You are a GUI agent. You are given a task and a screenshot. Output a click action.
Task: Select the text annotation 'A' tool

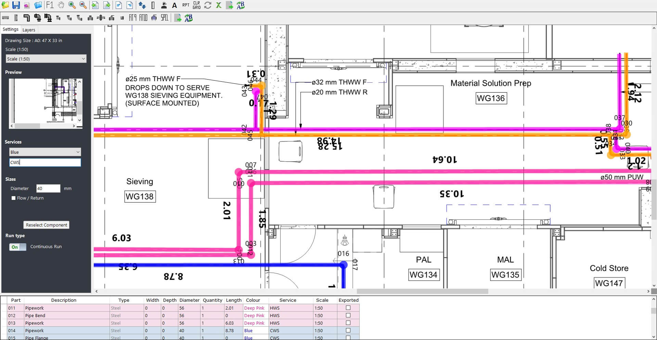click(x=175, y=5)
